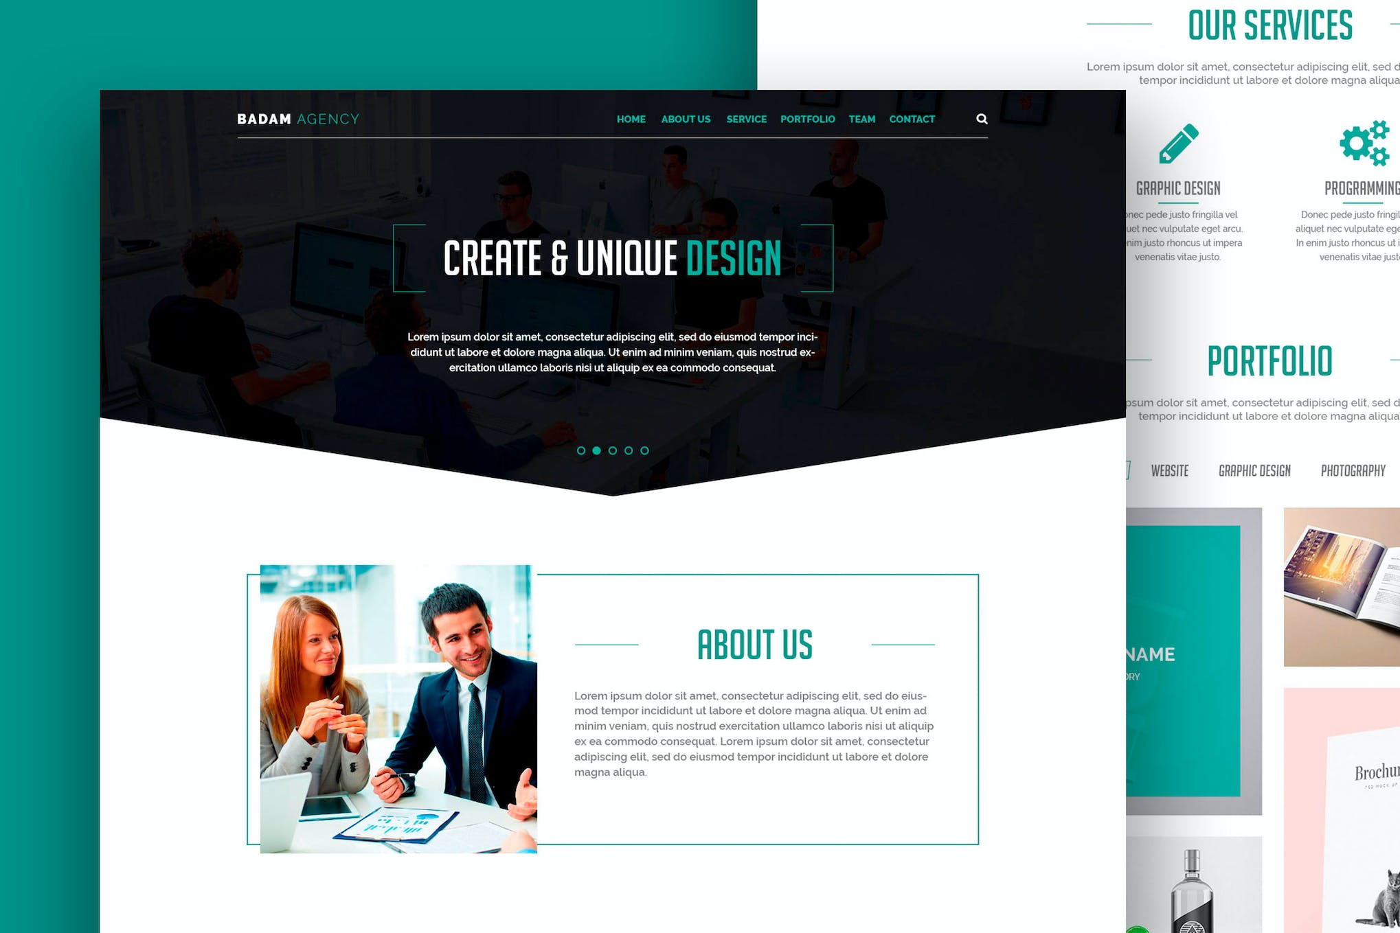Click the PORTFOLIO navigation link

(x=807, y=119)
